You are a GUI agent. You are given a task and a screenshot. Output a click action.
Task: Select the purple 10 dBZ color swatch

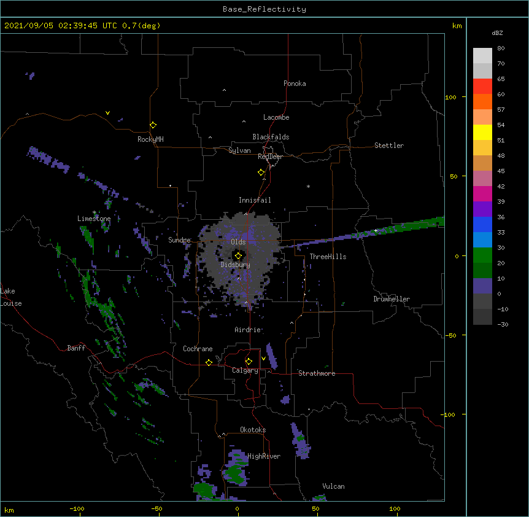click(482, 286)
